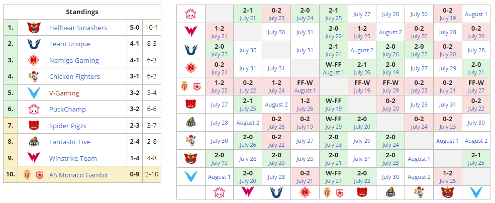Click Winstrike logo in crosstable left column

(191, 32)
